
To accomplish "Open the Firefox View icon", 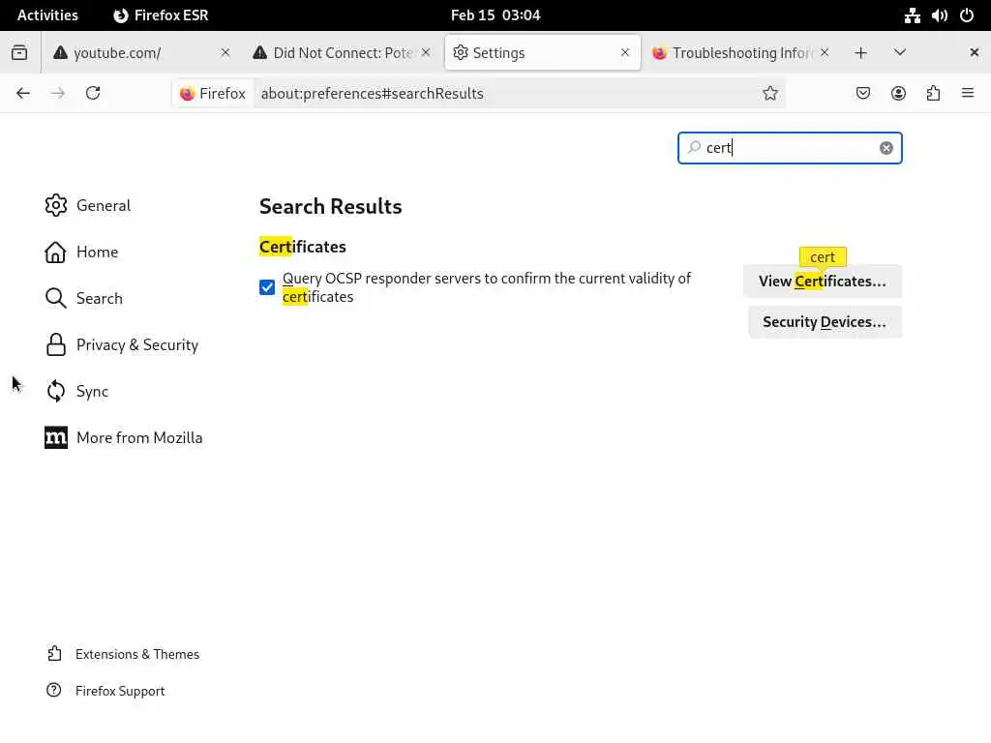I will 19,53.
